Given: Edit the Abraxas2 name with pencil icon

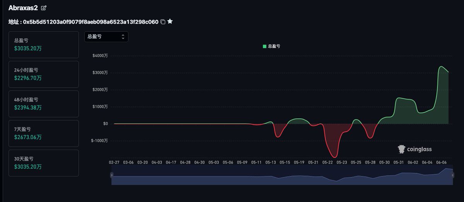Looking at the screenshot, I should point(44,8).
